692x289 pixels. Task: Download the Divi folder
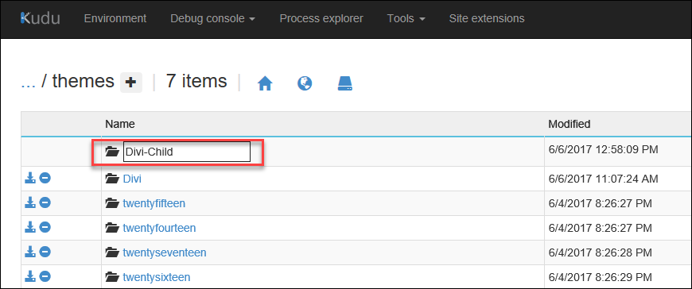[30, 178]
